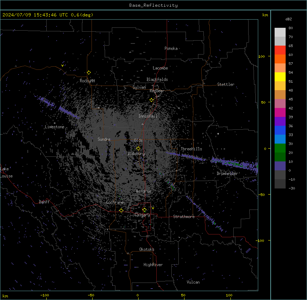The height and width of the screenshot is (300, 307).
Task: Click the Banff label
Action: pos(44,202)
